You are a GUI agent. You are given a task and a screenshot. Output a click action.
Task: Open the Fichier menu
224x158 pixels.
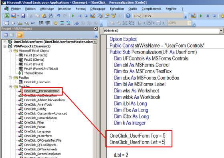click(16, 9)
